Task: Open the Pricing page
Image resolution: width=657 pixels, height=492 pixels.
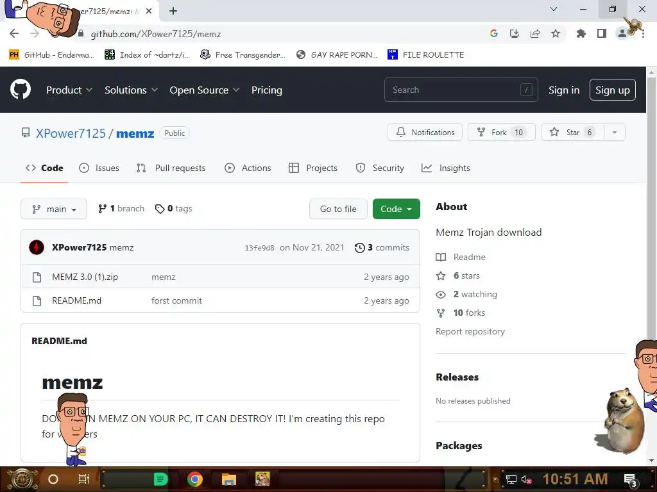Action: point(267,90)
